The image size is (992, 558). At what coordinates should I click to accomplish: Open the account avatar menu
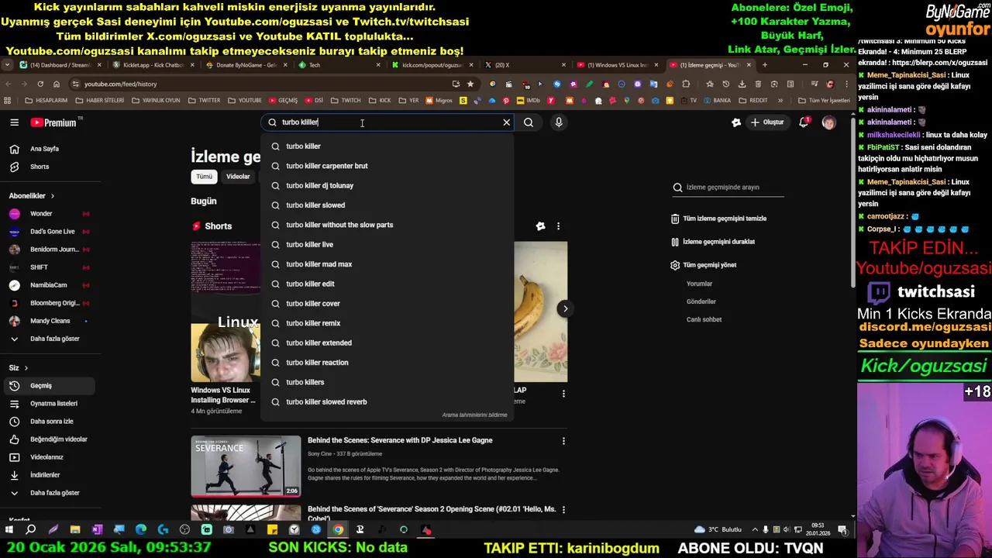click(828, 122)
